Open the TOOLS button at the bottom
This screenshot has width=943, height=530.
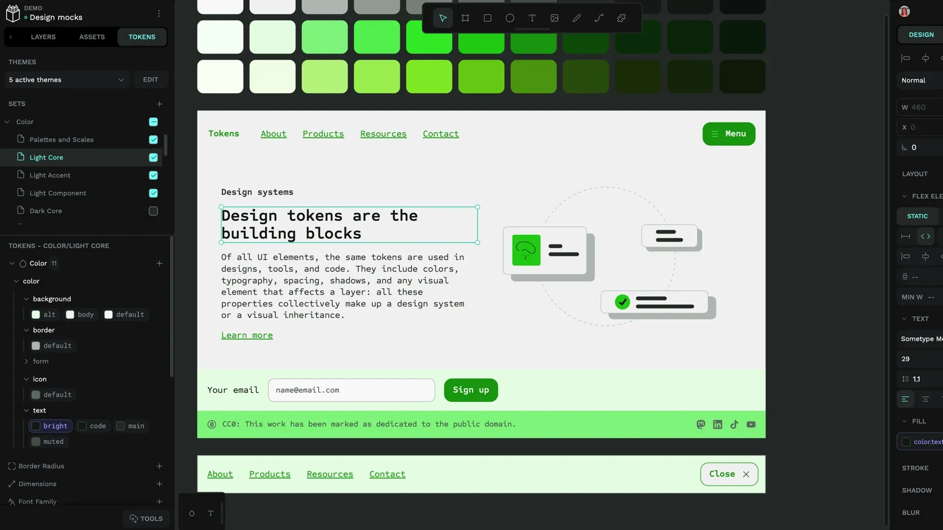146,518
